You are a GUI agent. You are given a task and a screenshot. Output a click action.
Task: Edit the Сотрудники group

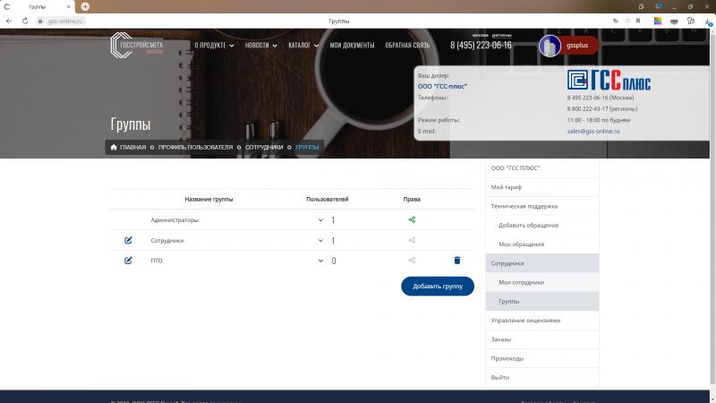pyautogui.click(x=128, y=240)
